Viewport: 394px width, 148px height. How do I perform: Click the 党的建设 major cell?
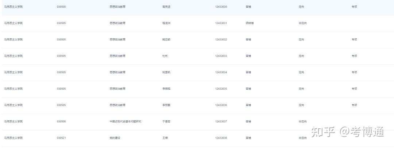115,138
